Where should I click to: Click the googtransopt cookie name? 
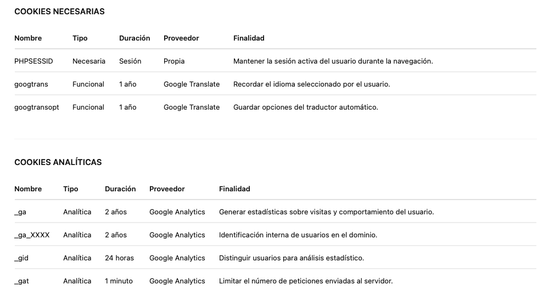pyautogui.click(x=36, y=107)
